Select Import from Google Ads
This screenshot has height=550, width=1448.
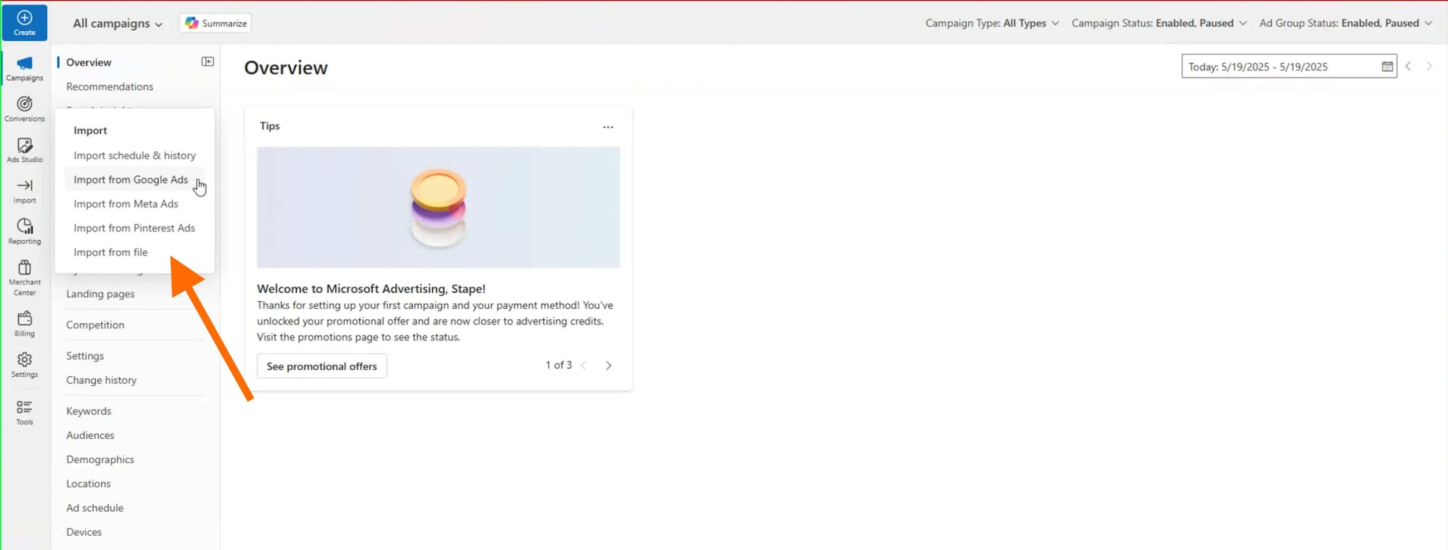point(130,180)
